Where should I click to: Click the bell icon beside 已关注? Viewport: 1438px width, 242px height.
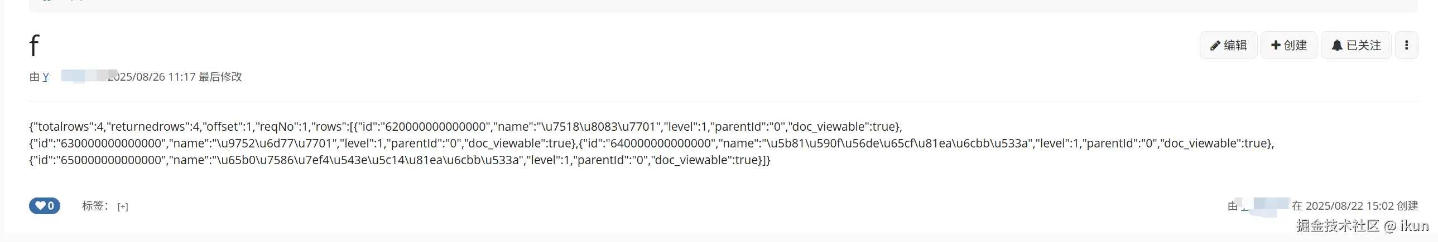pos(1337,46)
